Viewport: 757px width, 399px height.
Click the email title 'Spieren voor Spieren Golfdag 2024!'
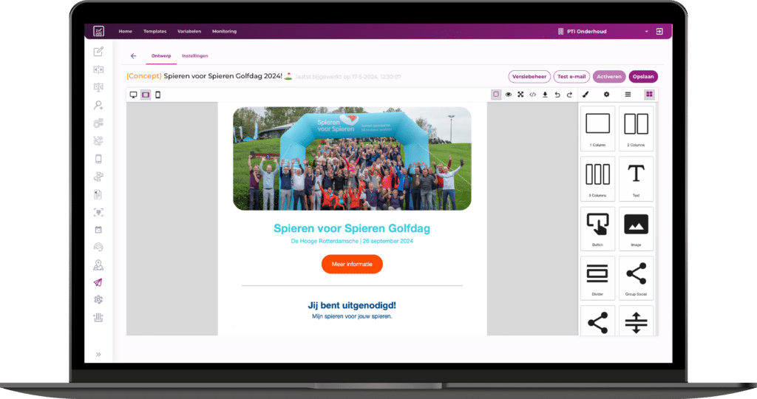pos(223,76)
